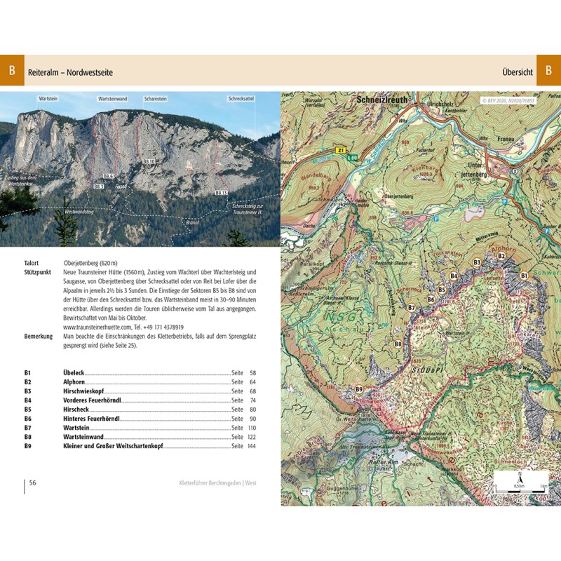Screen dimensions: 561x561
Task: Click page number 144 in the index
Action: tap(252, 446)
